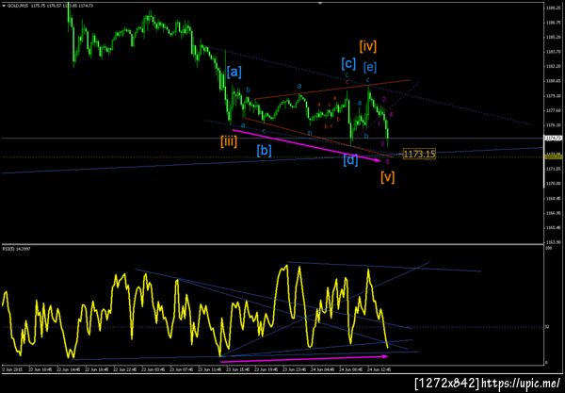Click the 23 Jun 23:45 time axis label
565x393 pixels.
(295, 369)
